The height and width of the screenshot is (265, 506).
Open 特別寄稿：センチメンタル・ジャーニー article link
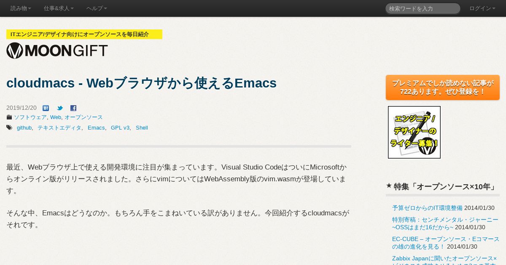coord(445,223)
